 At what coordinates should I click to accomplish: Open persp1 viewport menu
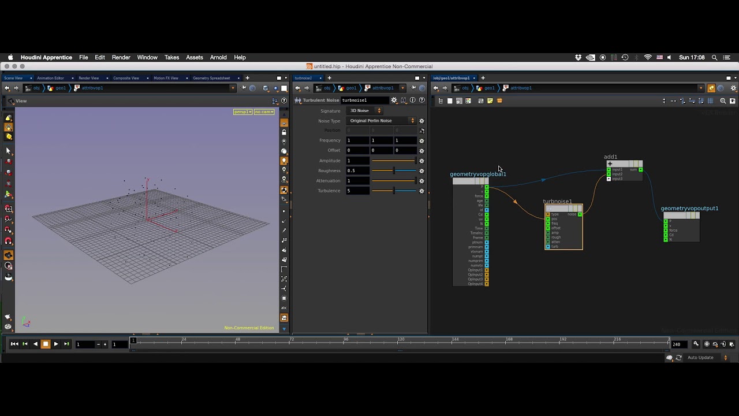242,112
